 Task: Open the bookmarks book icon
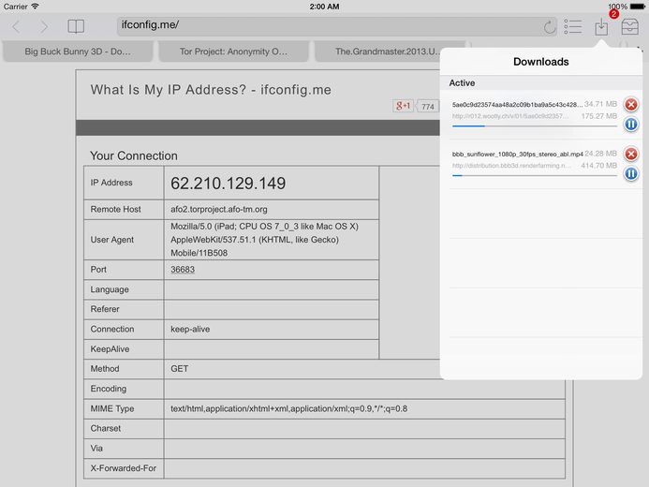tap(76, 26)
